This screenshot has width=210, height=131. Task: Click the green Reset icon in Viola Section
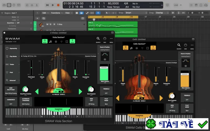45,41
